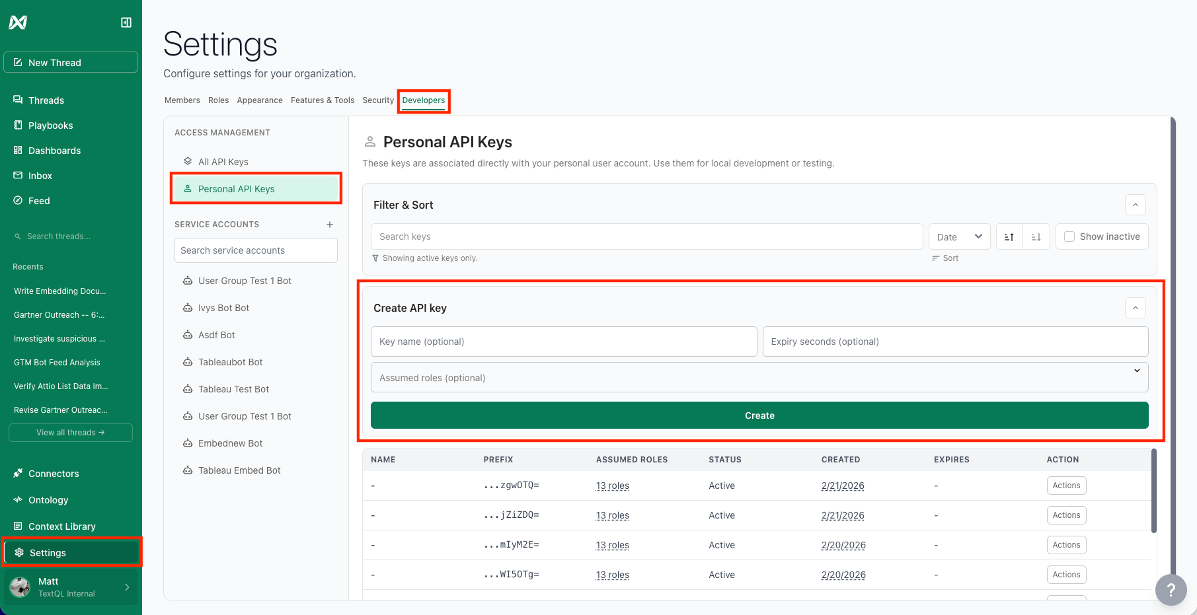The image size is (1197, 615).
Task: Click the Key name field
Action: pos(564,342)
